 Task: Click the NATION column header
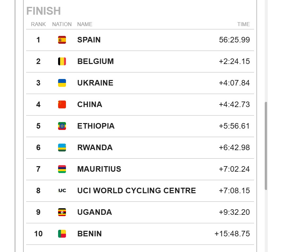[62, 24]
